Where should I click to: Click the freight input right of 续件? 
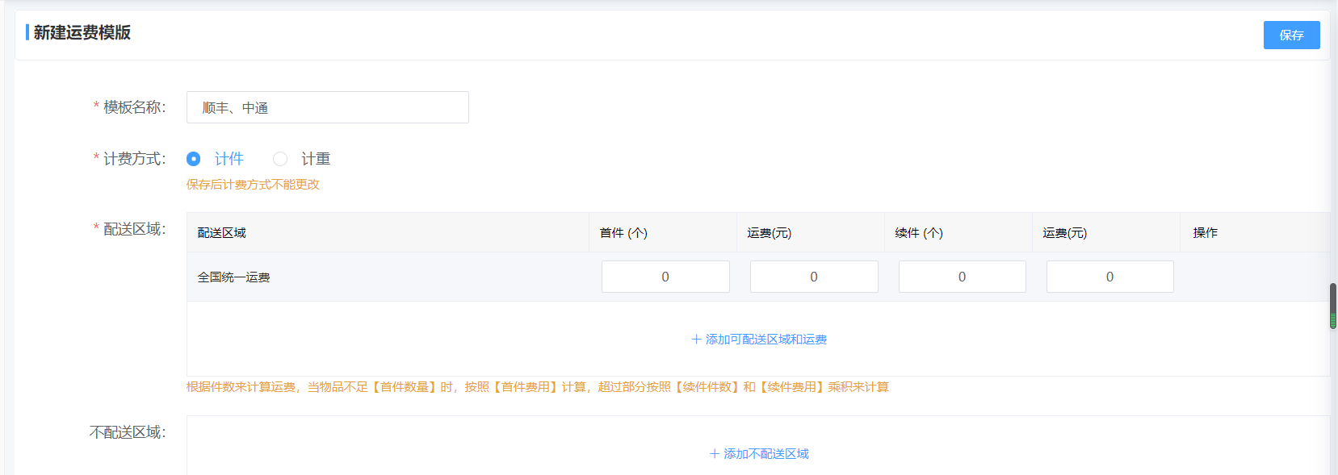1109,277
